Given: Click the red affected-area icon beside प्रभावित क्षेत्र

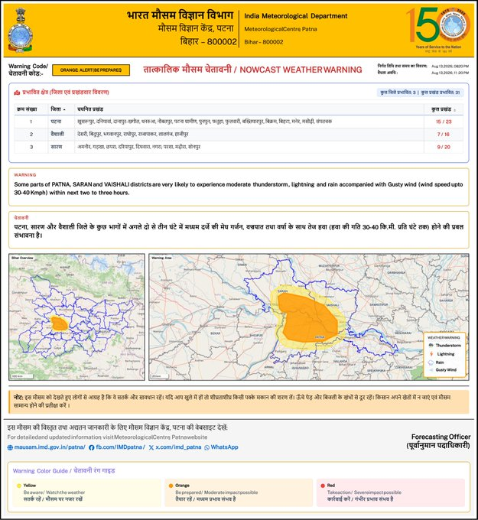Looking at the screenshot, I should coord(18,93).
